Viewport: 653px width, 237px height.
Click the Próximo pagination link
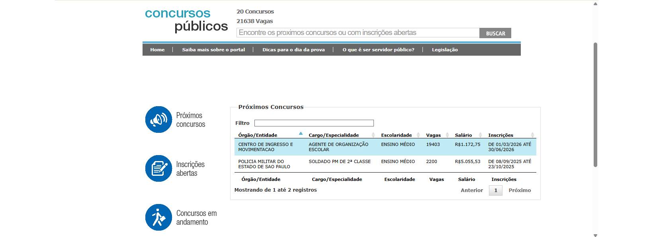pos(520,190)
